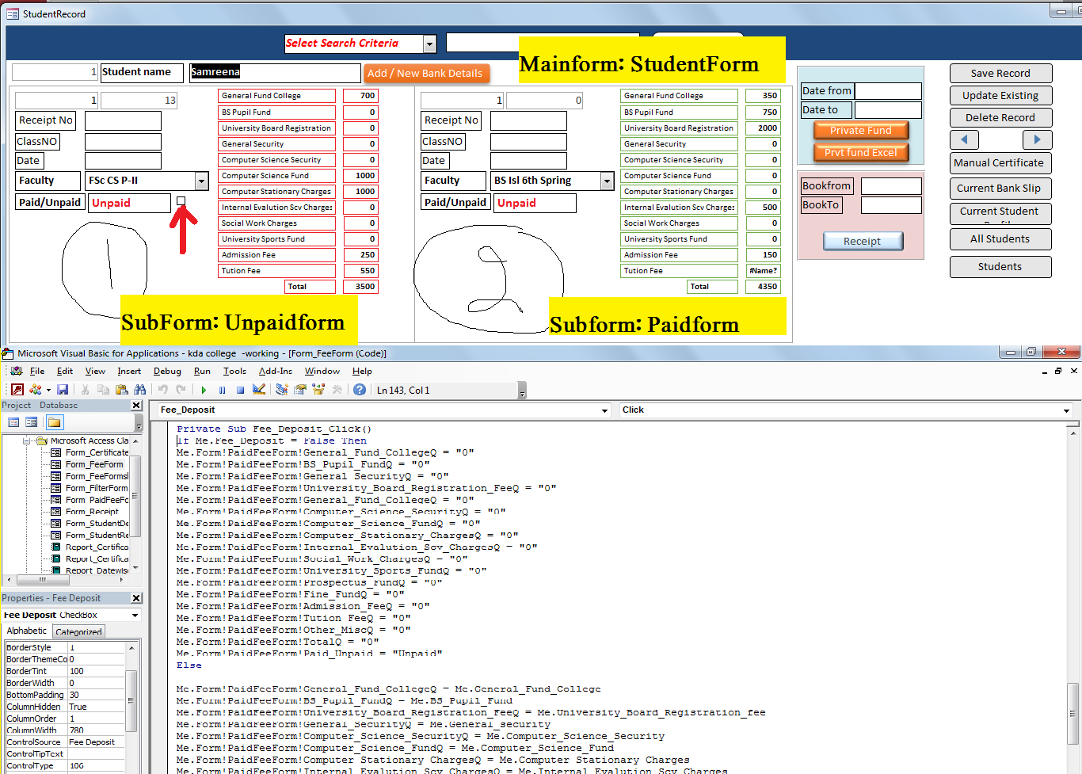Viewport: 1082px width, 774px height.
Task: Open Find with the binoculars icon
Action: point(140,390)
